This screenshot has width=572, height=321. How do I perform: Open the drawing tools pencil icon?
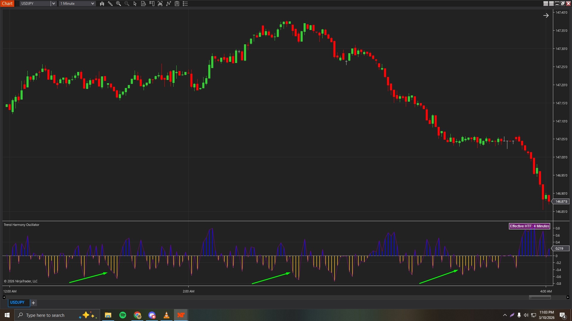[x=110, y=4]
